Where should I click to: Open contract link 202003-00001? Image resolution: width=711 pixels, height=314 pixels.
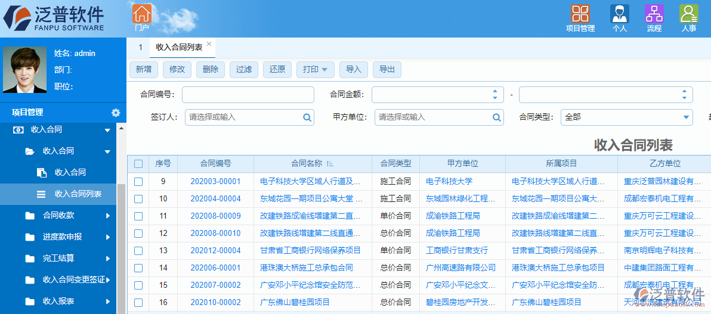[x=215, y=182]
